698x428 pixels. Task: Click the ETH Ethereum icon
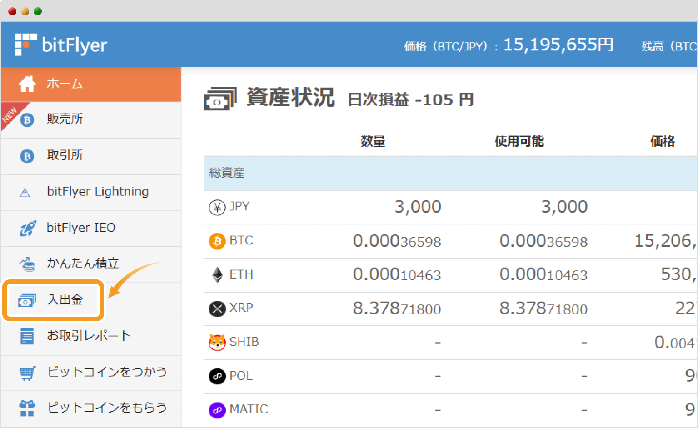pos(217,274)
